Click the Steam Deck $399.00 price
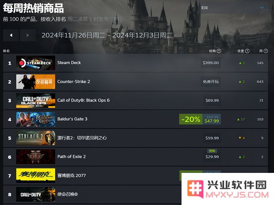Viewport: 274px width, 205px height. [x=211, y=63]
